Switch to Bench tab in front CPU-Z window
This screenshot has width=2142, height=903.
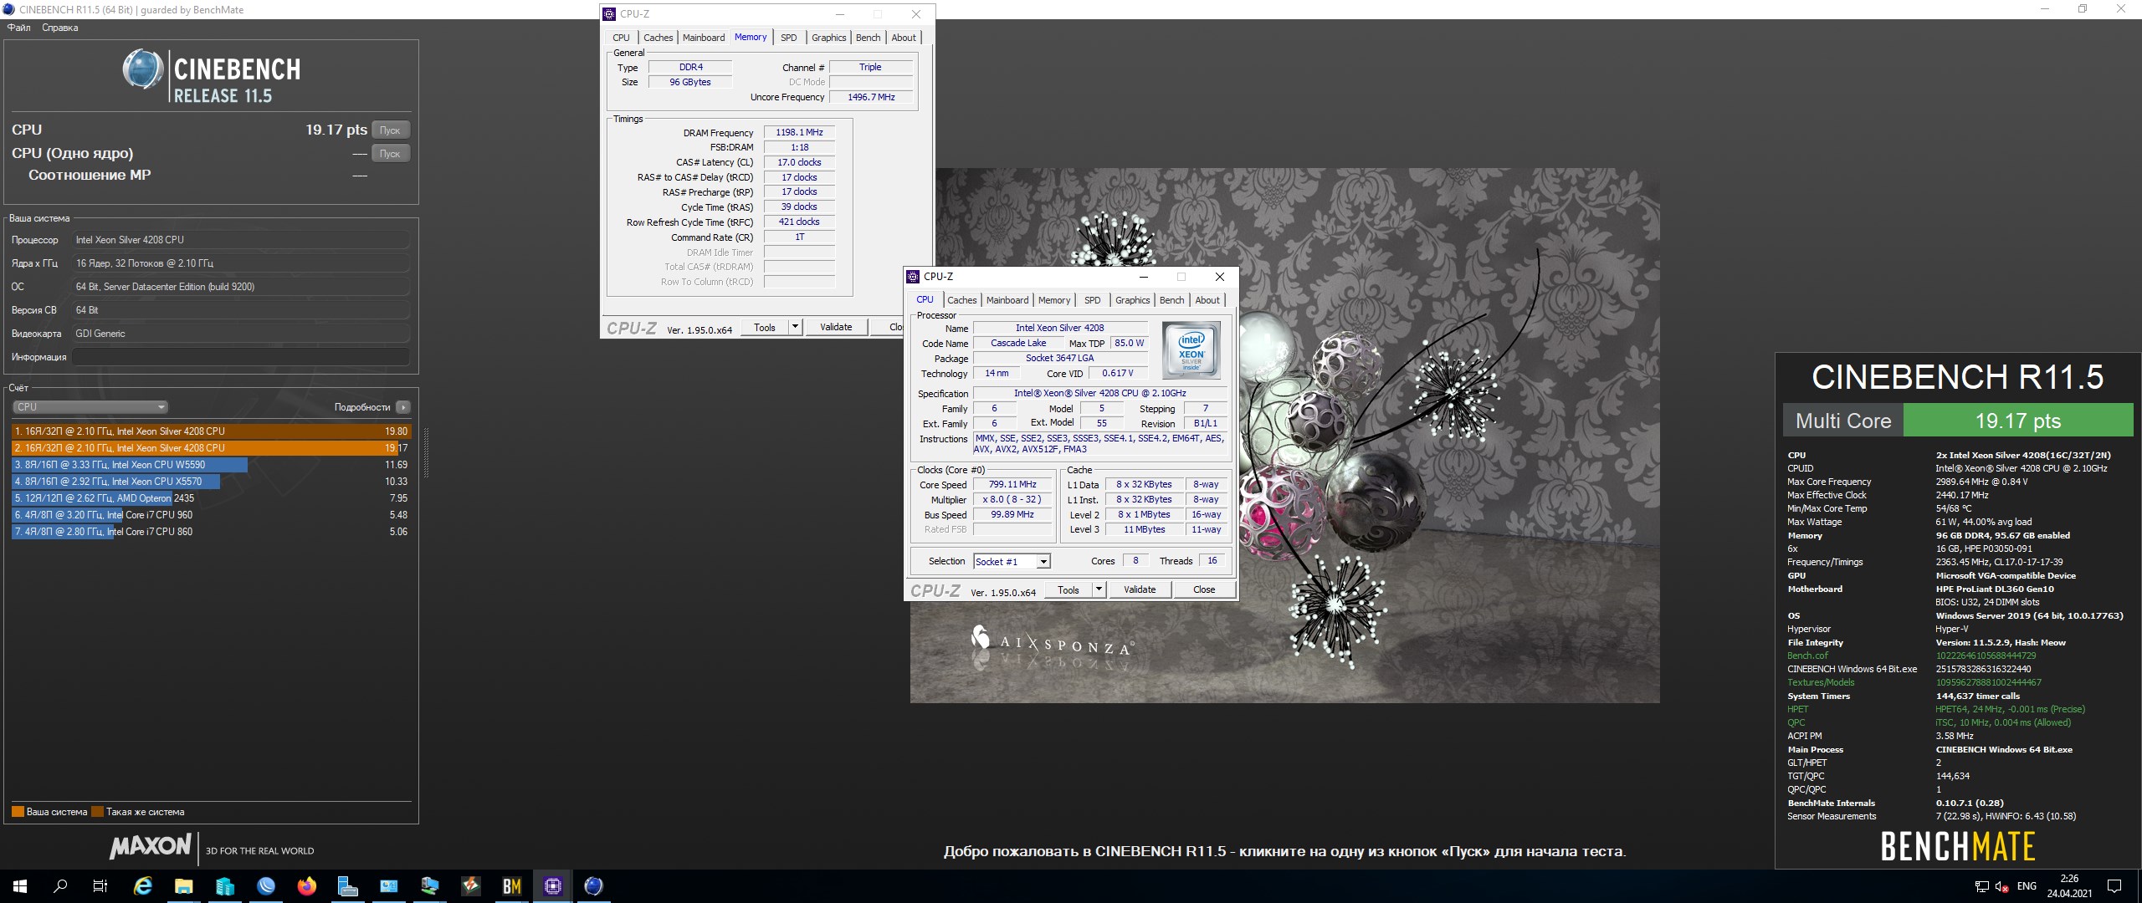coord(1171,300)
